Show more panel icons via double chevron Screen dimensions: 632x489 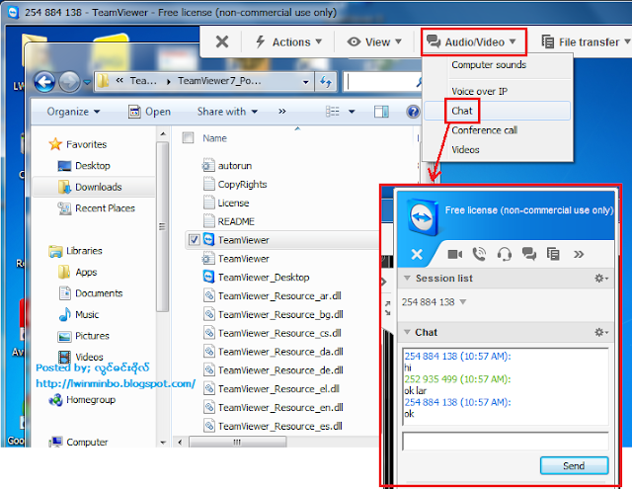[579, 254]
